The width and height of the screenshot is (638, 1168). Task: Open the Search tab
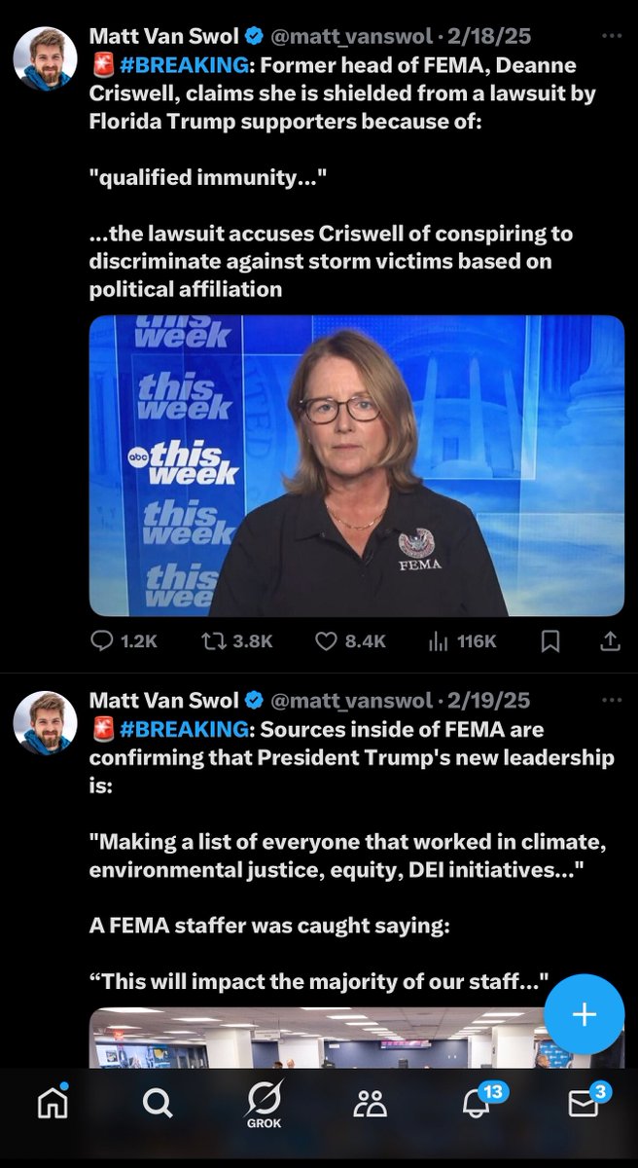tap(156, 1102)
